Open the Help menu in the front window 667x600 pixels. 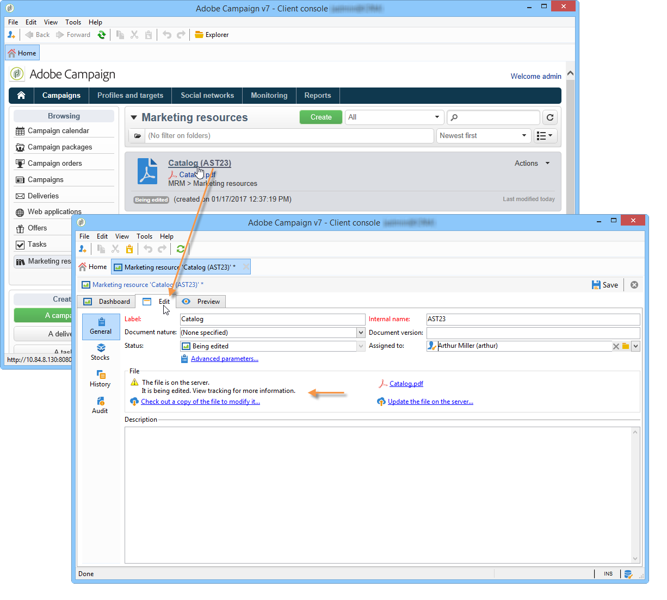click(x=166, y=236)
